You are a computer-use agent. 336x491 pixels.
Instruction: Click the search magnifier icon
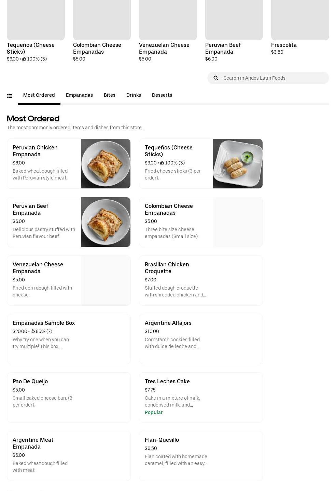pos(216,78)
